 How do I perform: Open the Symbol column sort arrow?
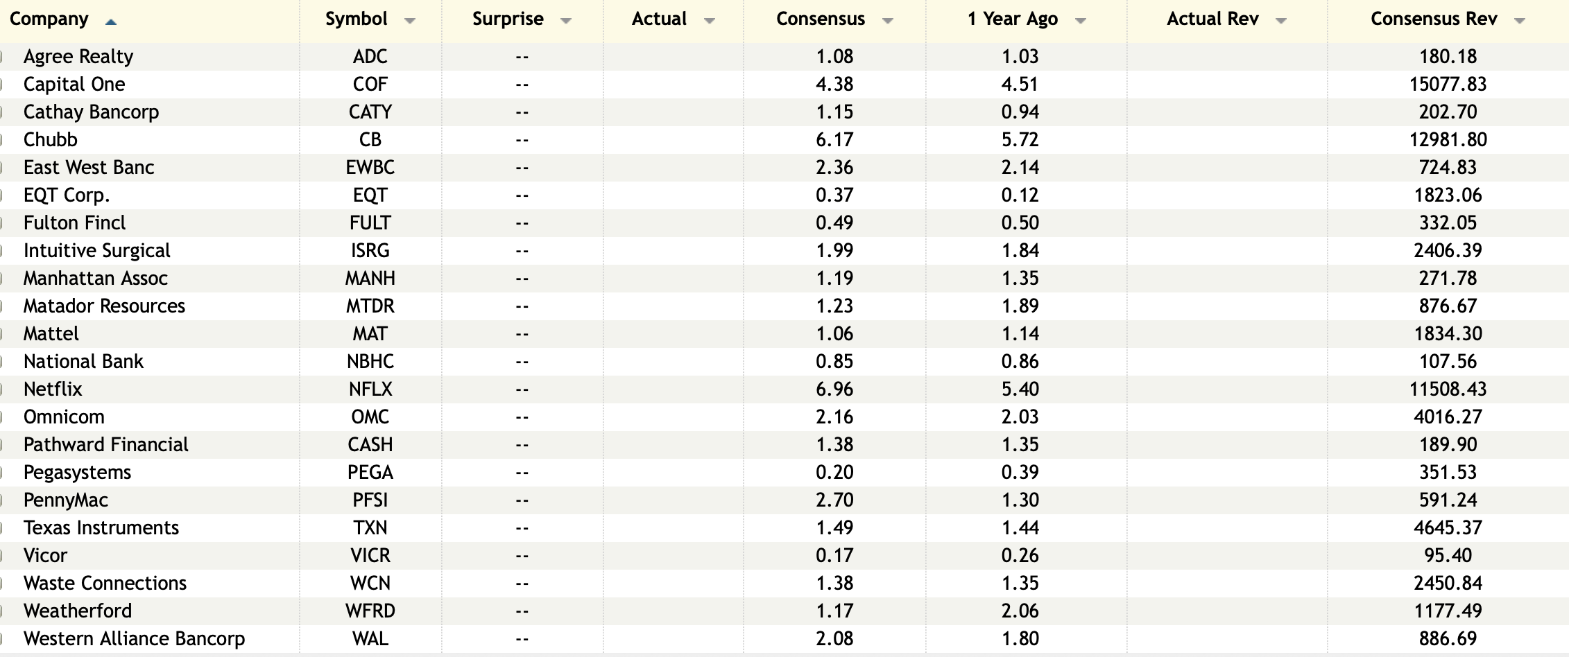(x=410, y=21)
